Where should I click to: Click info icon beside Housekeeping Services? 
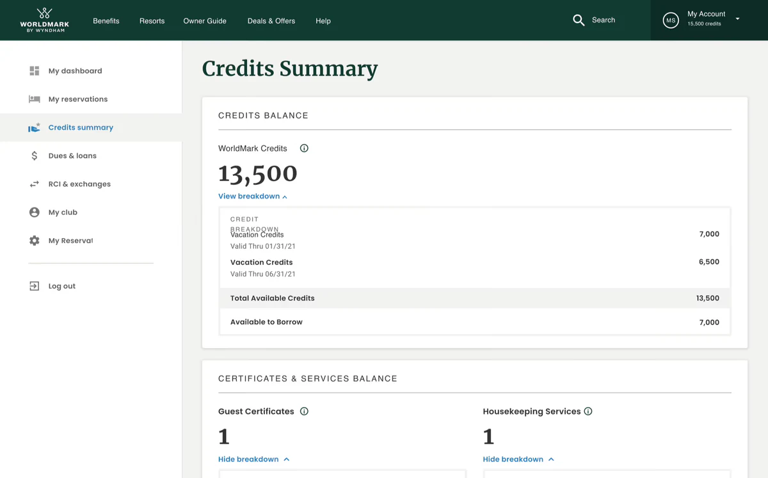click(x=588, y=411)
